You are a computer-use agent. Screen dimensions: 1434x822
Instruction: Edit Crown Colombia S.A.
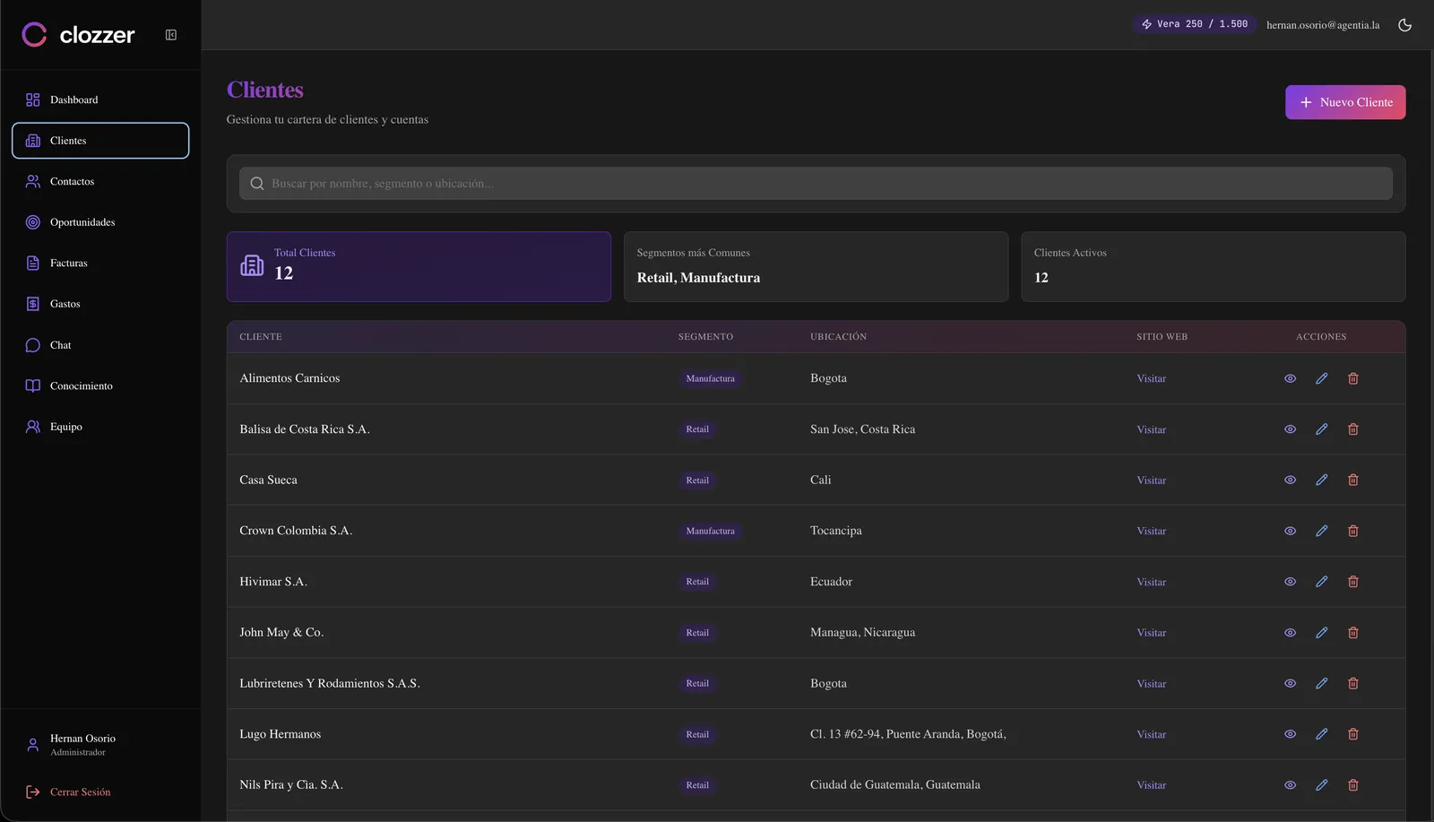click(x=1321, y=531)
